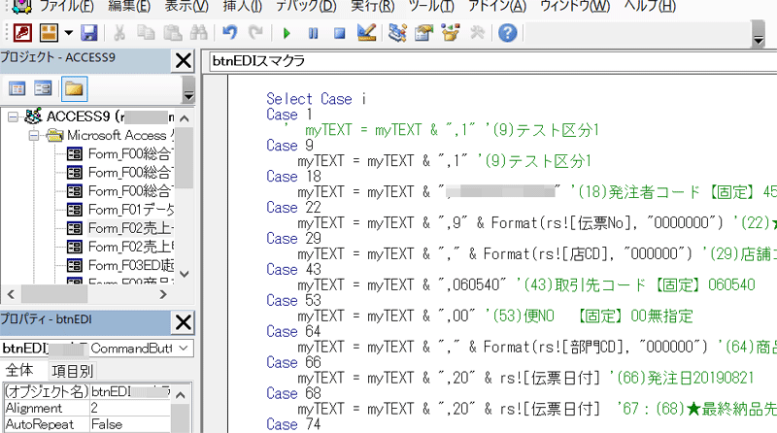Open Project Explorer toolbar icon
This screenshot has width=777, height=433.
[x=397, y=33]
